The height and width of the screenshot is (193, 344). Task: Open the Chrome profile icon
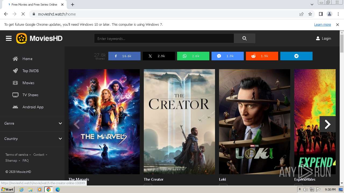(x=329, y=14)
